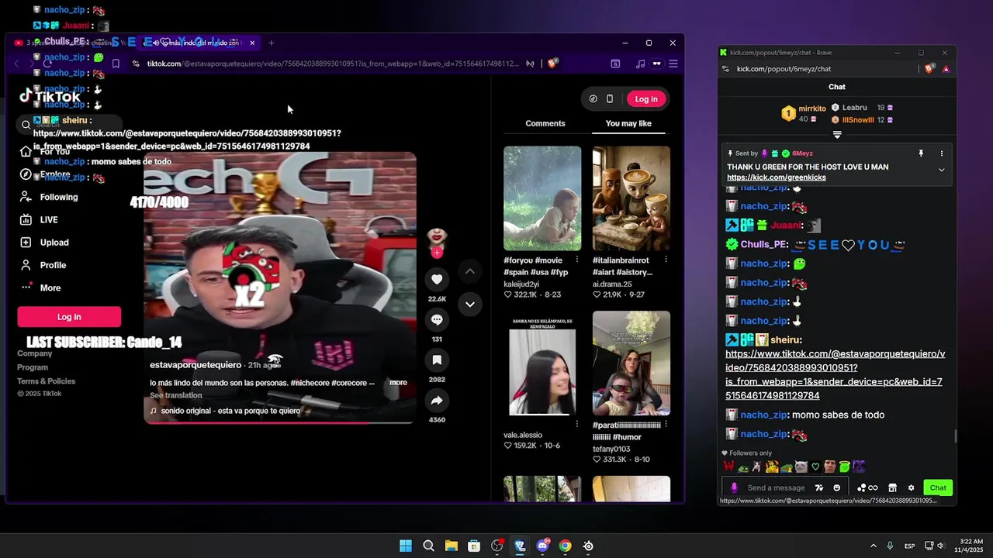Click the top-right Log in button
The height and width of the screenshot is (558, 993).
point(646,98)
